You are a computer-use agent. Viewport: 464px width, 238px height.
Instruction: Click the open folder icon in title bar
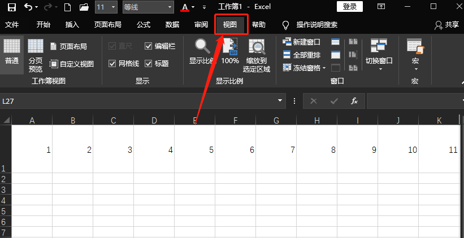pos(84,7)
